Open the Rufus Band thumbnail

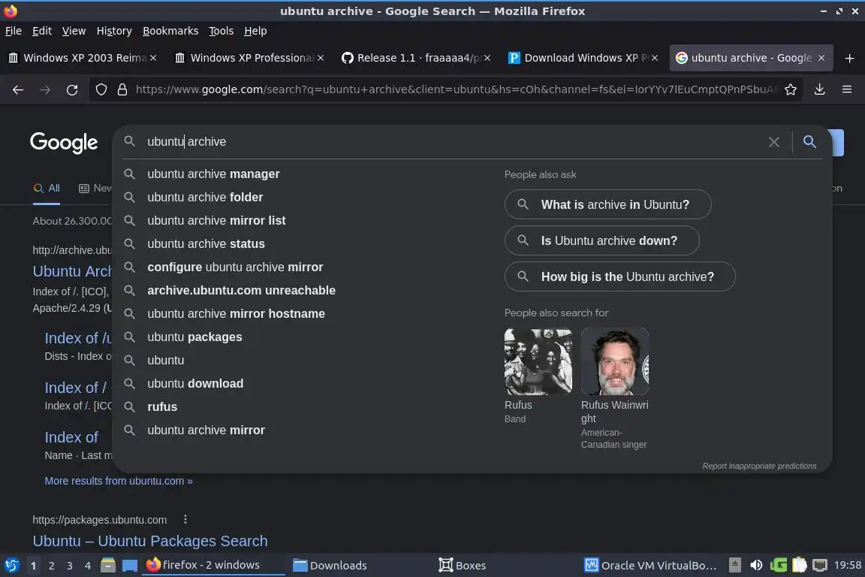tap(538, 361)
